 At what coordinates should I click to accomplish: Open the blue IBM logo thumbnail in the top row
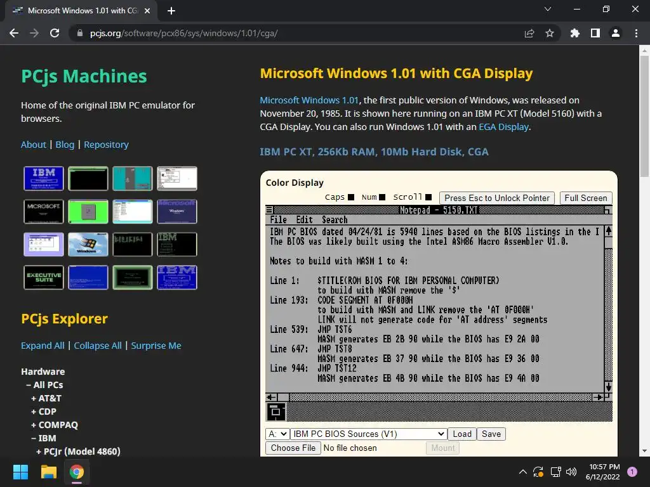tap(44, 178)
